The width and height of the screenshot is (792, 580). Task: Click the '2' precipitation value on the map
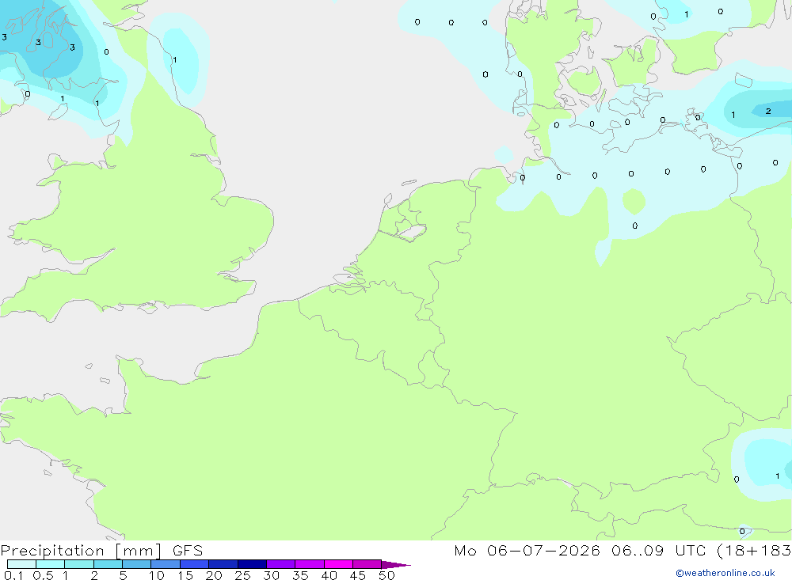pos(768,111)
